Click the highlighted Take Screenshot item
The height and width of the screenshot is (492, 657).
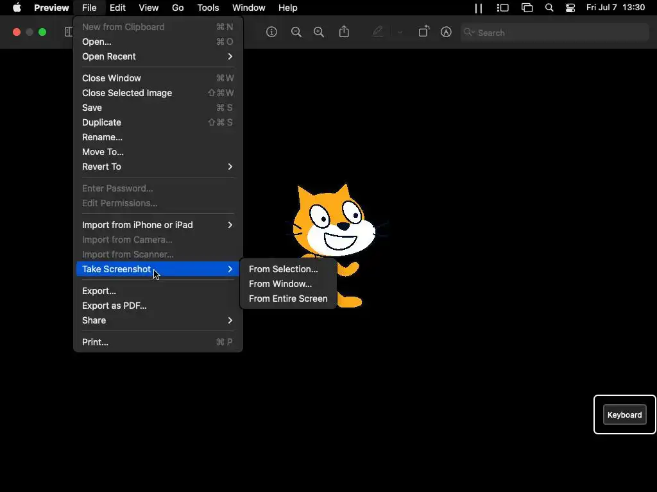pyautogui.click(x=158, y=269)
